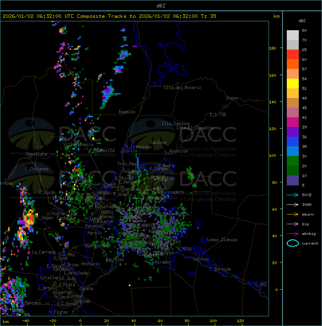Click the '160' km tick label

pos(272,75)
